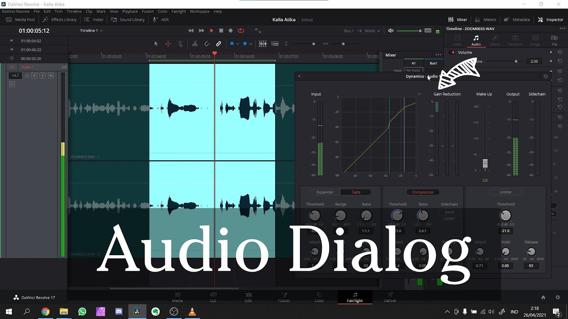Open the Sound Library
This screenshot has width=568, height=319.
tap(128, 19)
